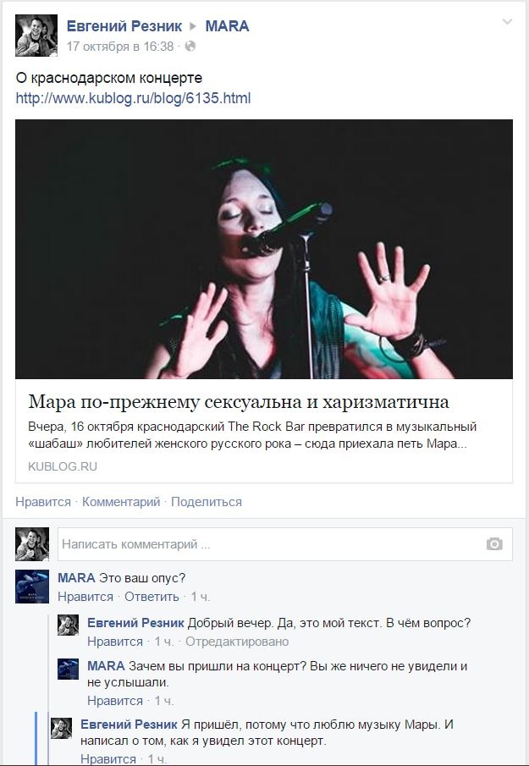This screenshot has height=766, width=529.
Task: Open Евгений Резник's profile picture in the post header
Action: tap(36, 36)
